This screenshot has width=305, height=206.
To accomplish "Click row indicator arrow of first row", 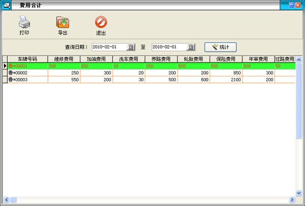I will pos(5,66).
